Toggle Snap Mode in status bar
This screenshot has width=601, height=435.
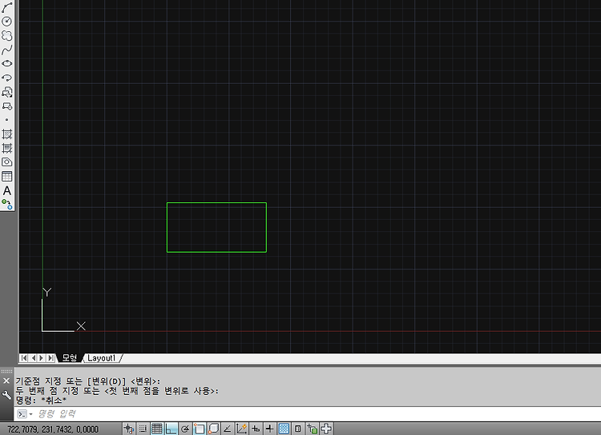[x=143, y=429]
